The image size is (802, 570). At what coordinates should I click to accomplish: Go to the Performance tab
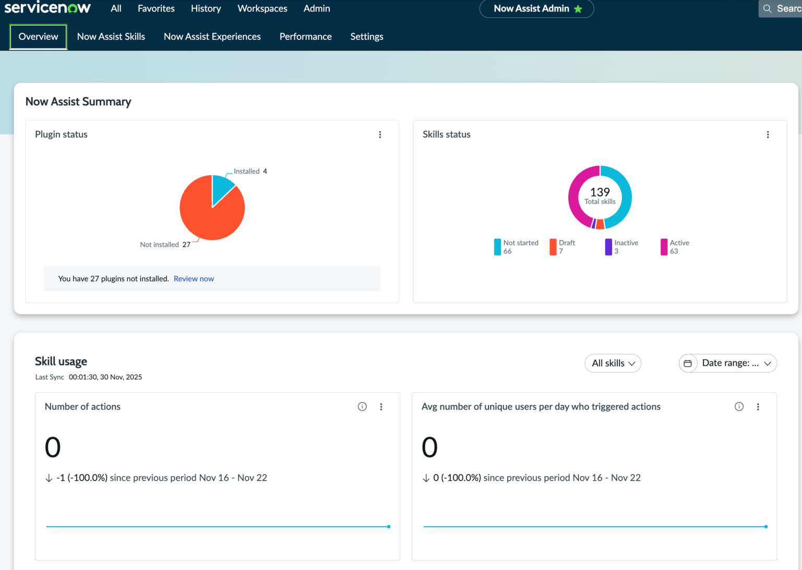[306, 37]
